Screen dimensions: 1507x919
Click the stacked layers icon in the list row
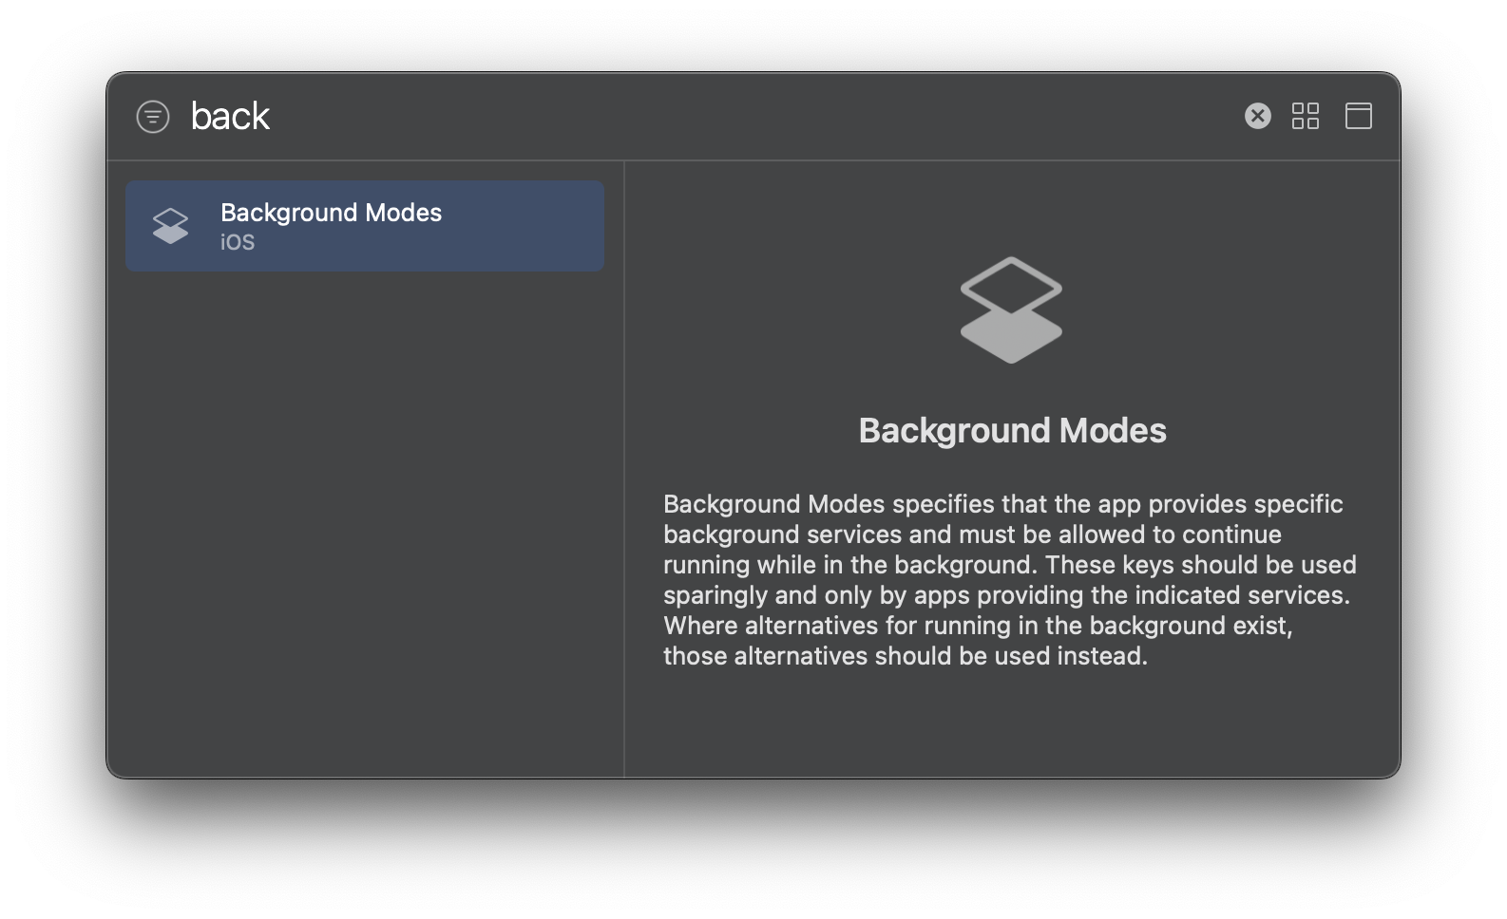click(171, 226)
